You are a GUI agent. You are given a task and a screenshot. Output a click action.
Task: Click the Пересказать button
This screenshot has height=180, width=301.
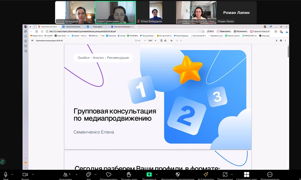224,31
